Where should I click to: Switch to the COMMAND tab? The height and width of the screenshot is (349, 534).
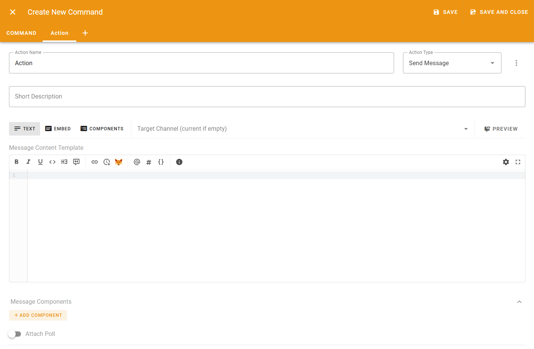pos(21,33)
